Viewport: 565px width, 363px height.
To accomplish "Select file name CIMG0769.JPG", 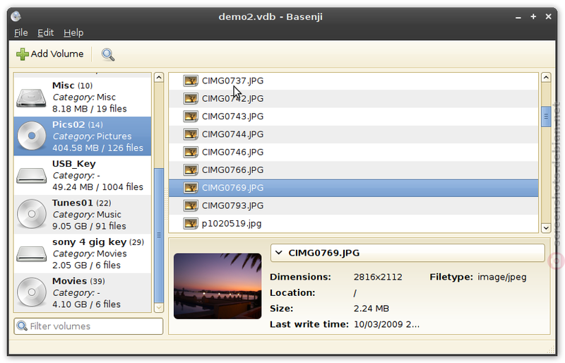I will pos(232,188).
